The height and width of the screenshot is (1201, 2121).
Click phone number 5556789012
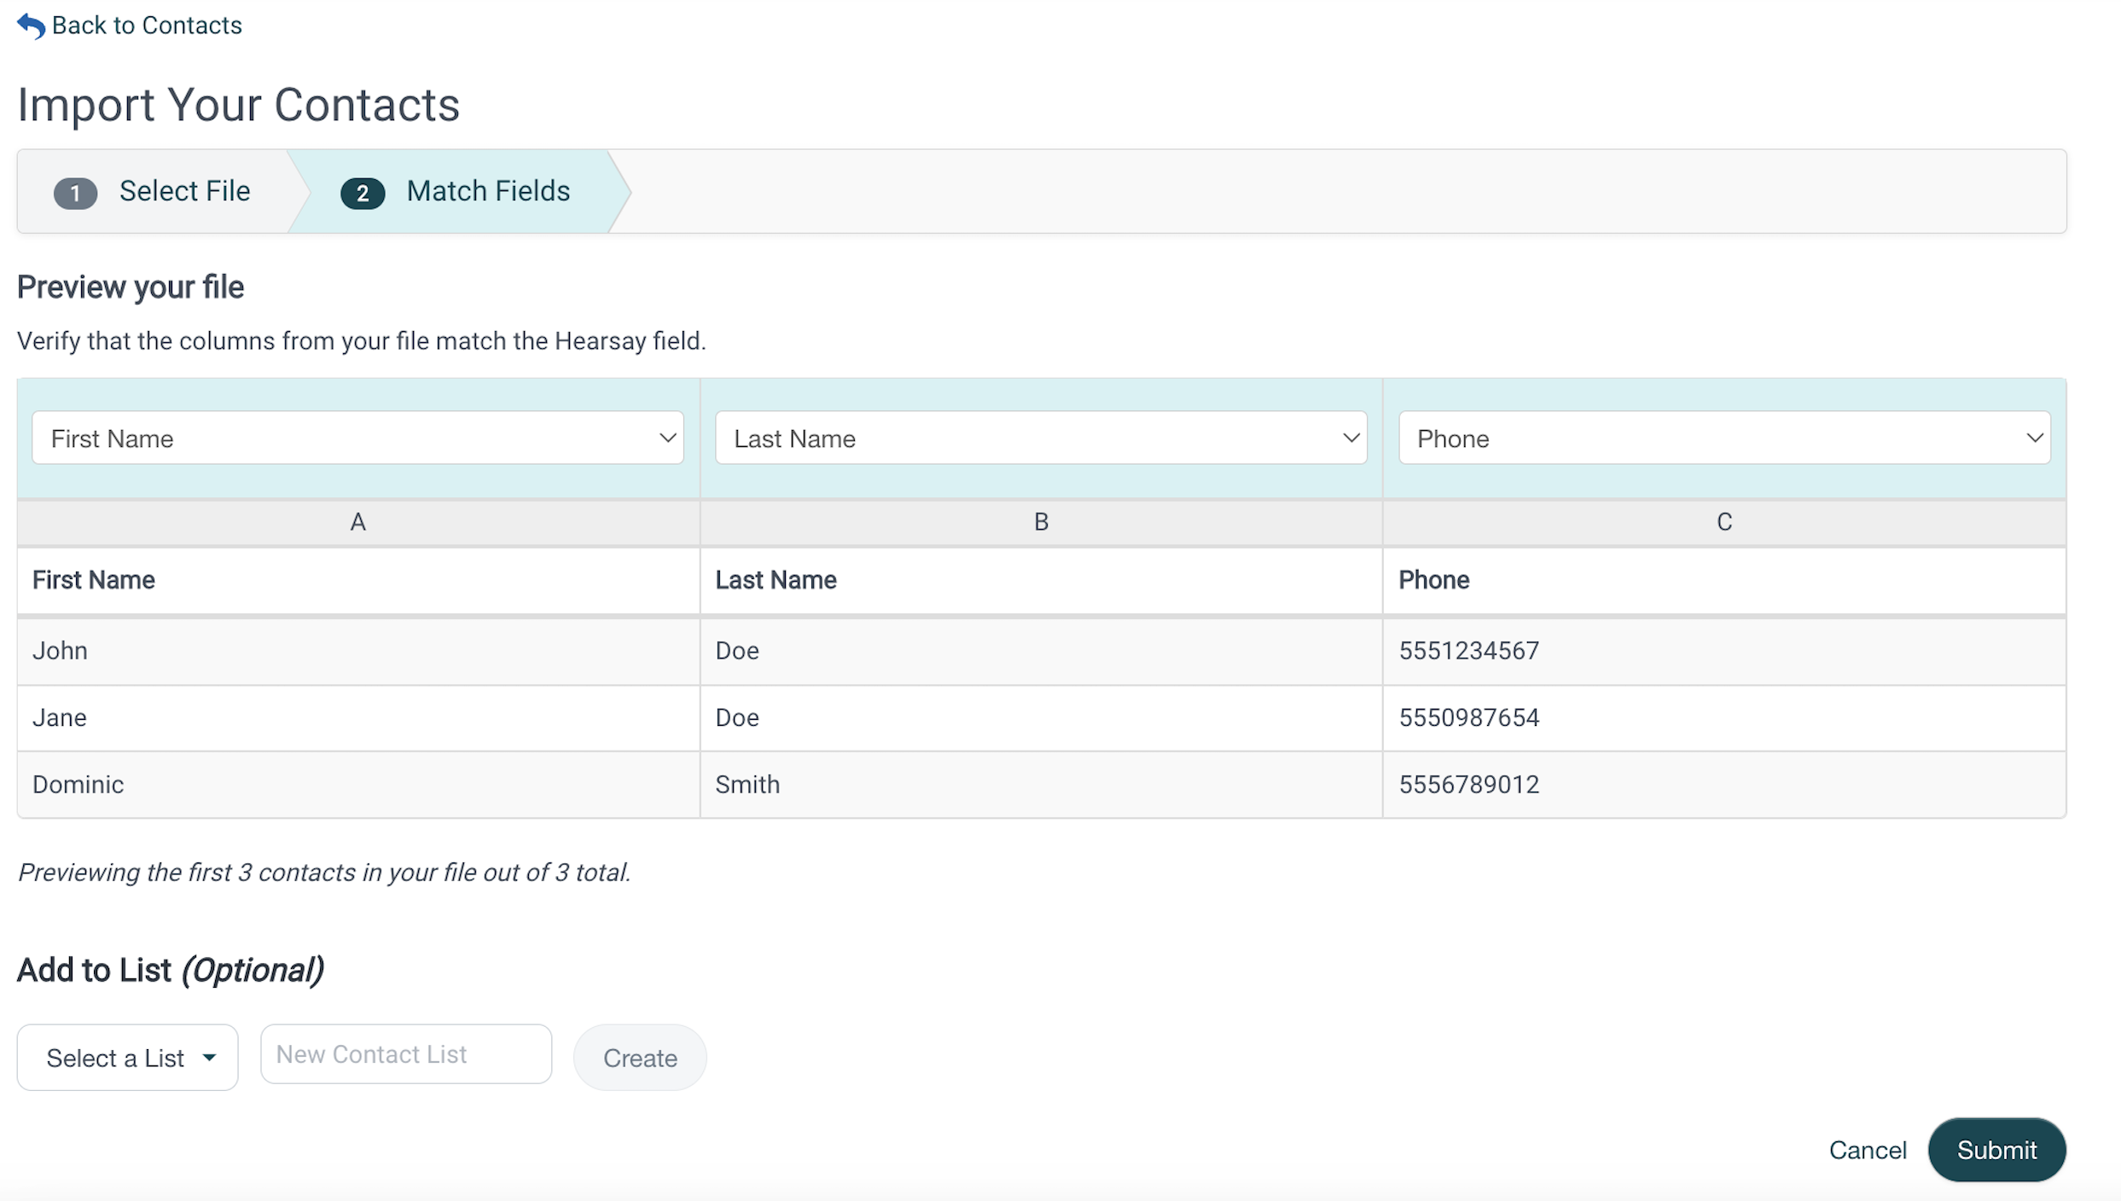tap(1469, 785)
